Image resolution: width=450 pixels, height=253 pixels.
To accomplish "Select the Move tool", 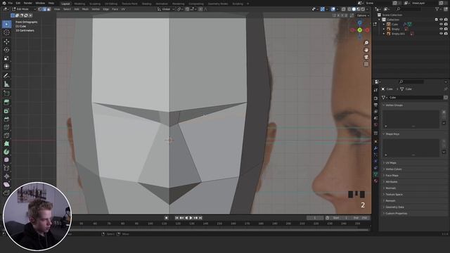I will point(6,42).
